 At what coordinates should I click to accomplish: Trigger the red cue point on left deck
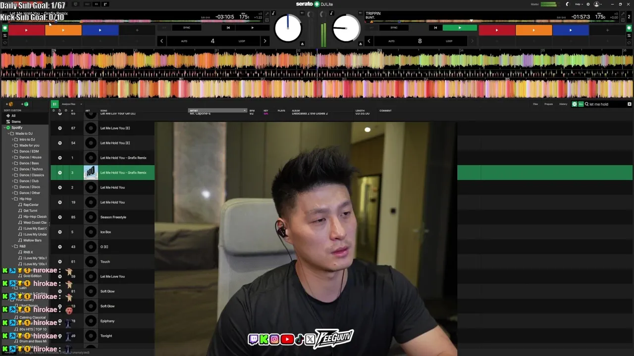point(26,30)
